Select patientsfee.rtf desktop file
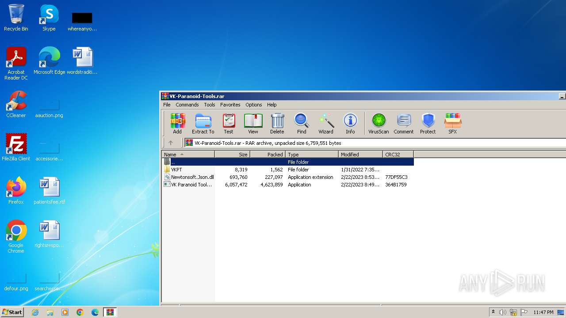This screenshot has width=566, height=318. (x=49, y=191)
